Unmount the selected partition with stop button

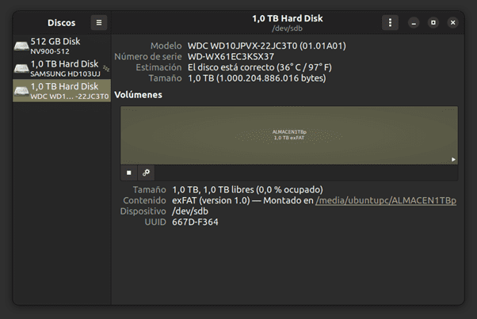pyautogui.click(x=129, y=172)
